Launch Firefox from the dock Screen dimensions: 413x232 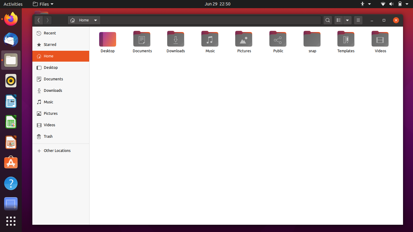tap(11, 19)
